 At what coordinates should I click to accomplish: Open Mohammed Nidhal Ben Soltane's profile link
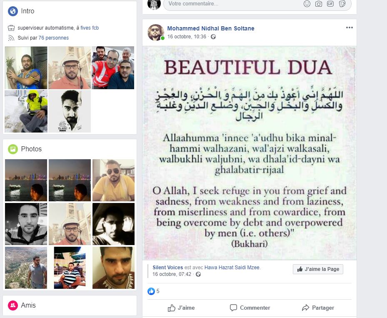211,28
